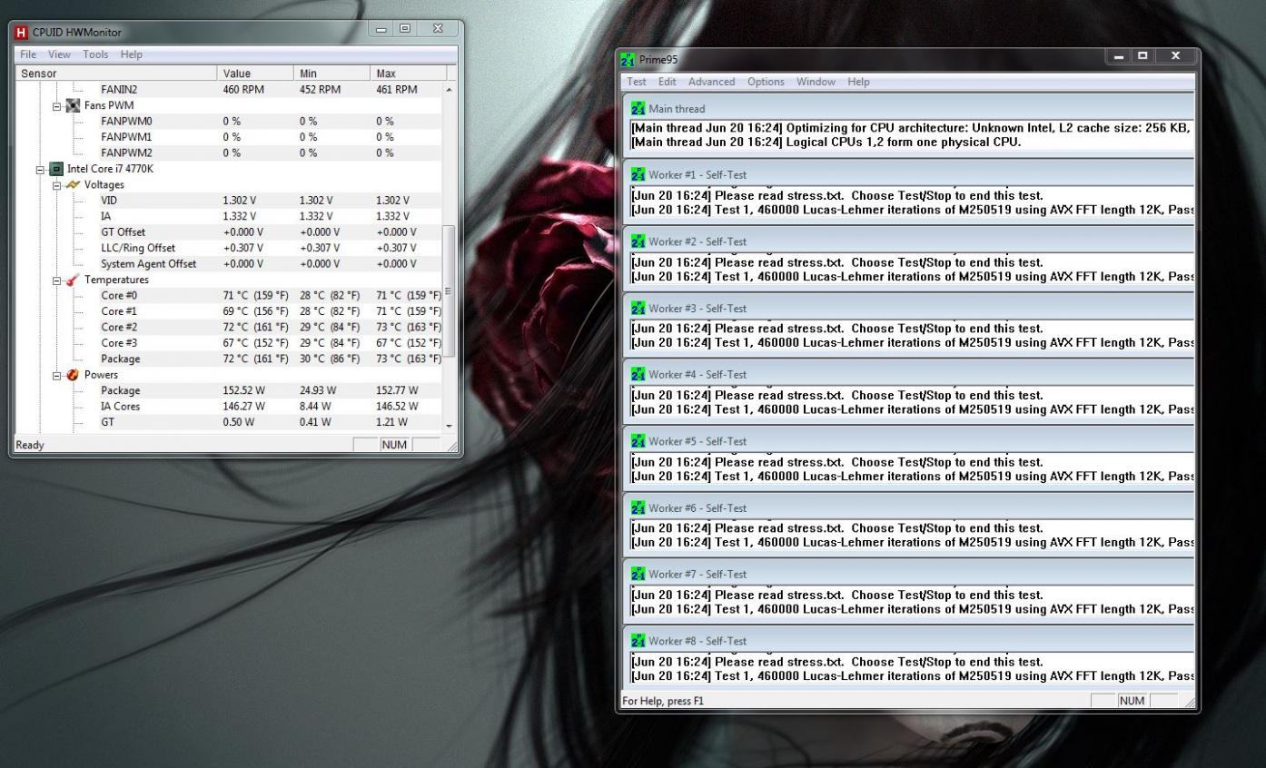Click the Worker #8 Self-Test icon
The height and width of the screenshot is (768, 1266).
tap(638, 641)
